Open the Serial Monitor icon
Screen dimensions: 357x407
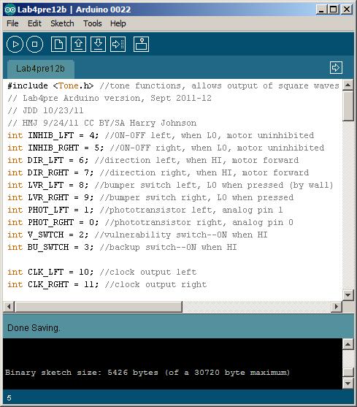tap(142, 44)
